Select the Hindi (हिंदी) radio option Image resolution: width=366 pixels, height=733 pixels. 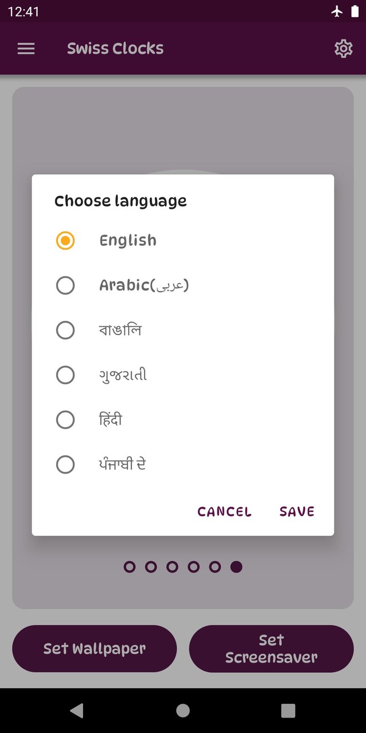coord(65,420)
